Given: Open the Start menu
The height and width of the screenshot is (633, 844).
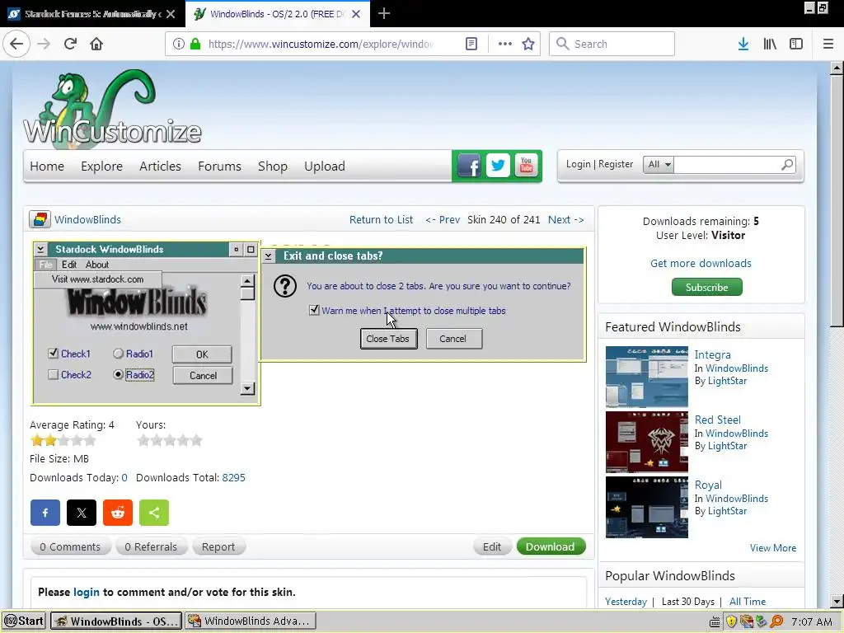Looking at the screenshot, I should [x=24, y=621].
